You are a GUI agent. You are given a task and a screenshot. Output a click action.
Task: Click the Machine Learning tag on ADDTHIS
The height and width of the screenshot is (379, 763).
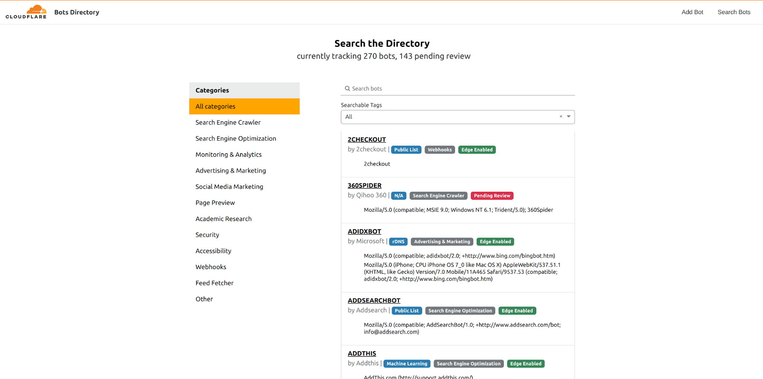[407, 364]
